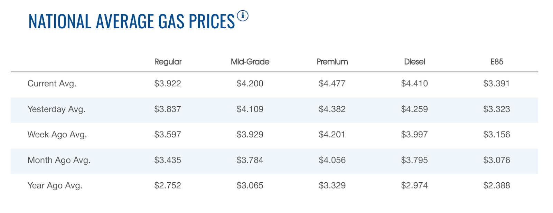The width and height of the screenshot is (553, 213).
Task: Click the Year Ago Avg. row label
Action: [x=55, y=185]
